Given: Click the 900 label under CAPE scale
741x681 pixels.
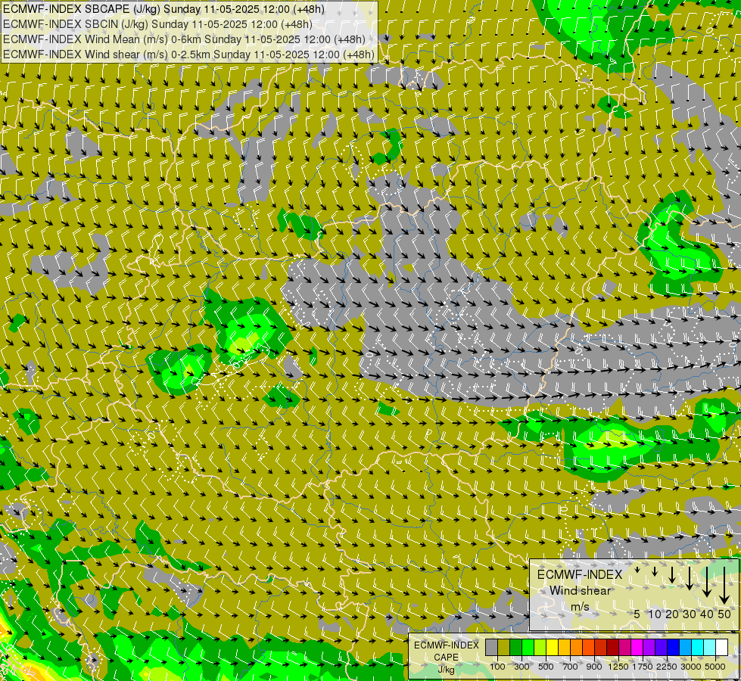Looking at the screenshot, I should click(x=594, y=667).
